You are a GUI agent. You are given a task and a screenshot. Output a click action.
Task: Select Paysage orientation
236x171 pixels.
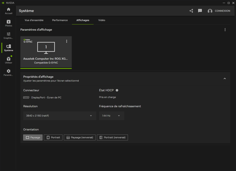33,137
